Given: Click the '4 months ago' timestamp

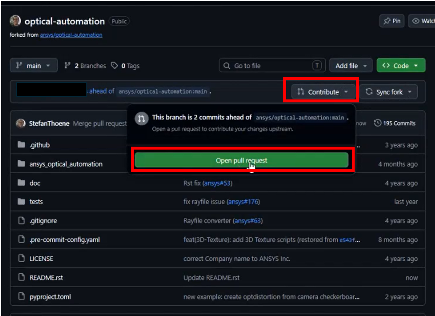Looking at the screenshot, I should (x=398, y=164).
